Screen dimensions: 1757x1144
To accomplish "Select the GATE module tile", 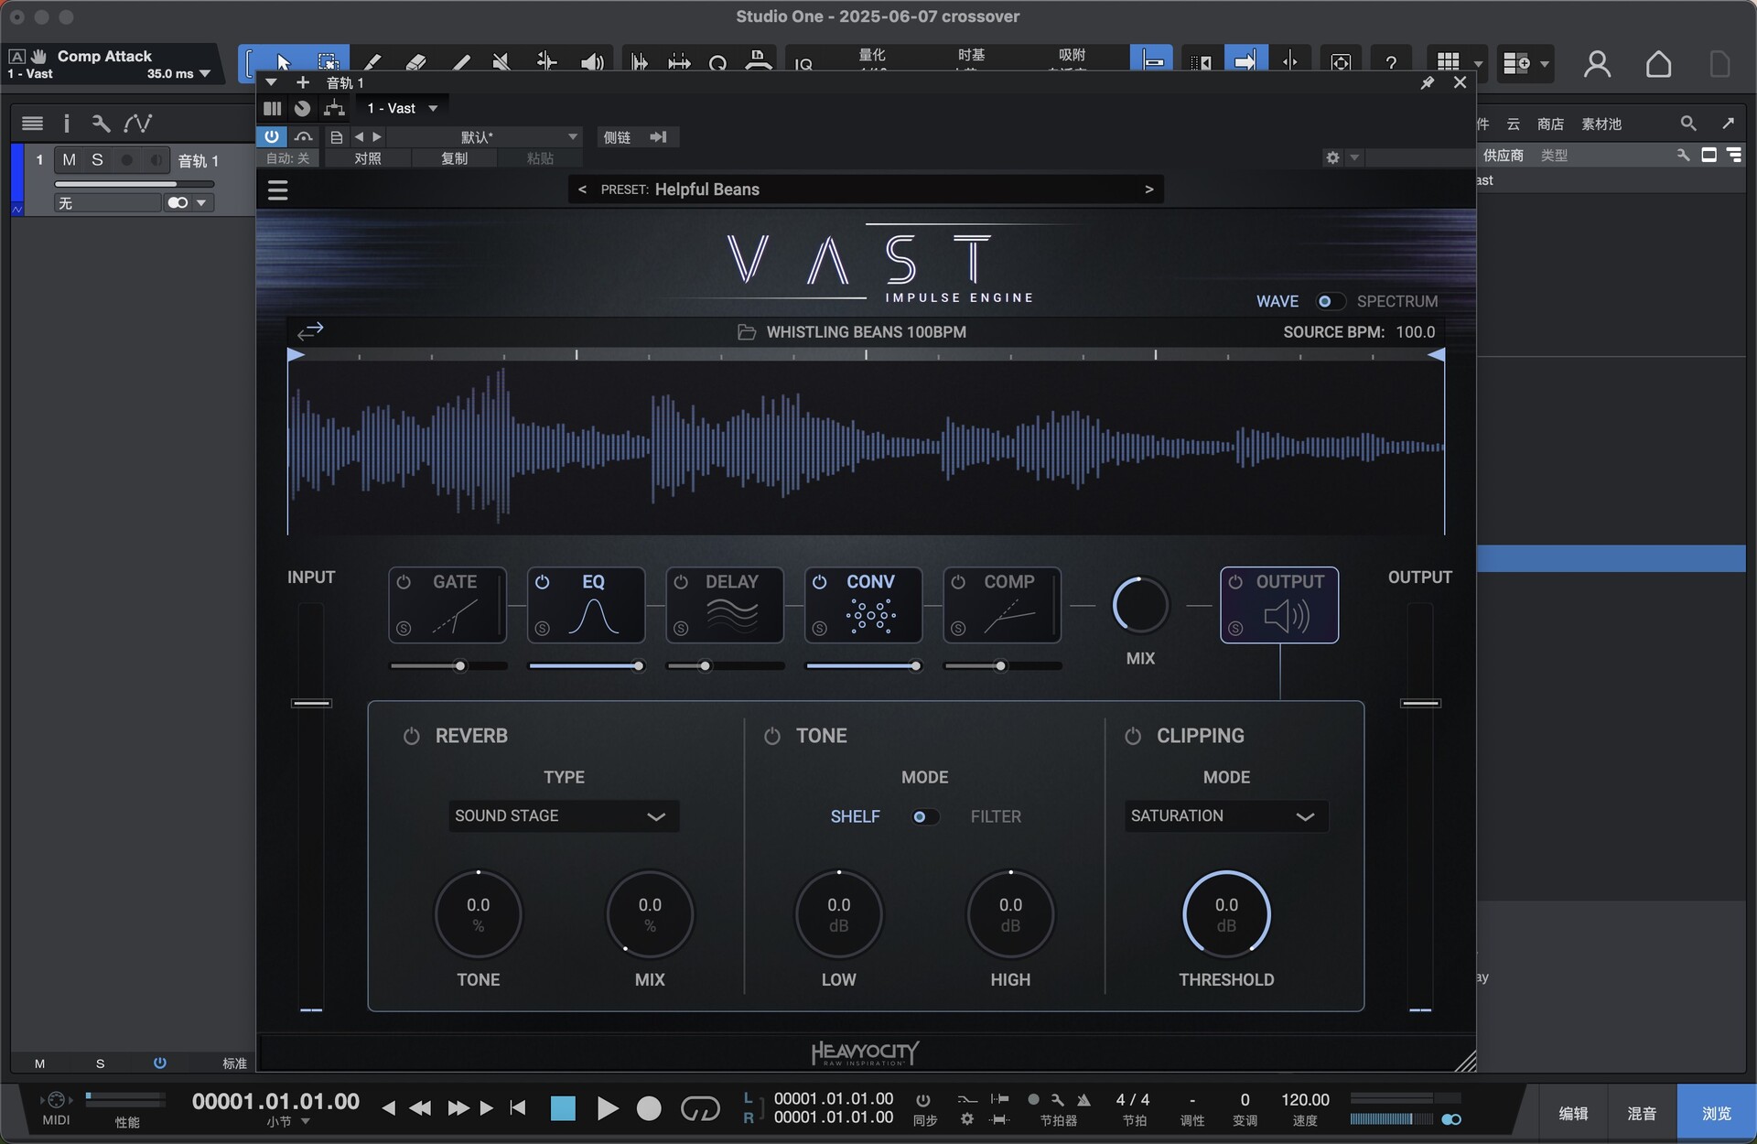I will click(447, 606).
